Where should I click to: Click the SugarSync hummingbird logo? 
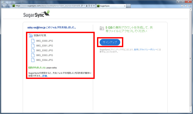pyautogui.click(x=37, y=14)
